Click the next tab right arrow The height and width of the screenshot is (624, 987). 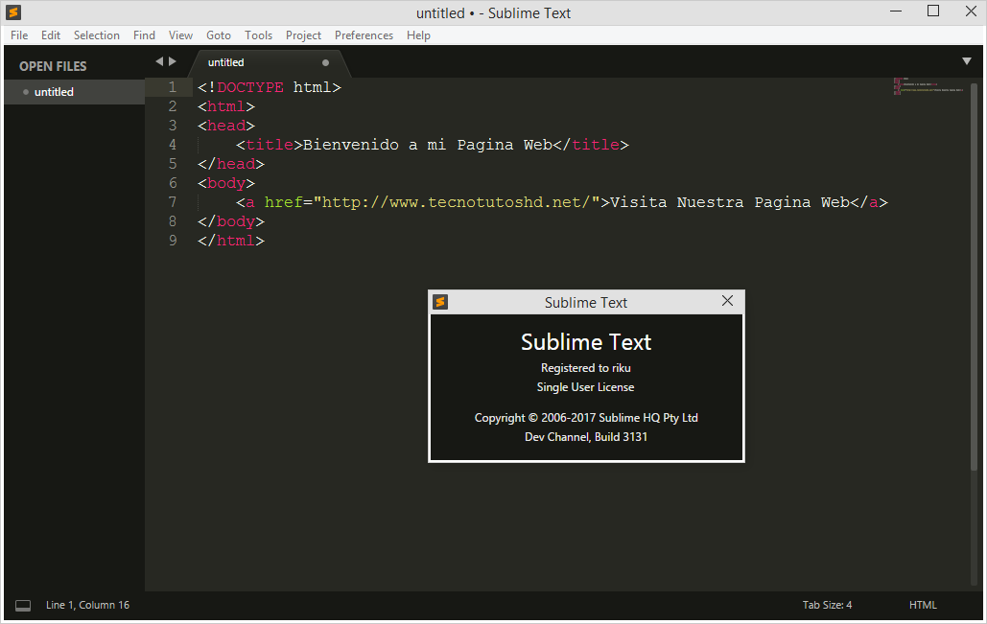point(173,61)
